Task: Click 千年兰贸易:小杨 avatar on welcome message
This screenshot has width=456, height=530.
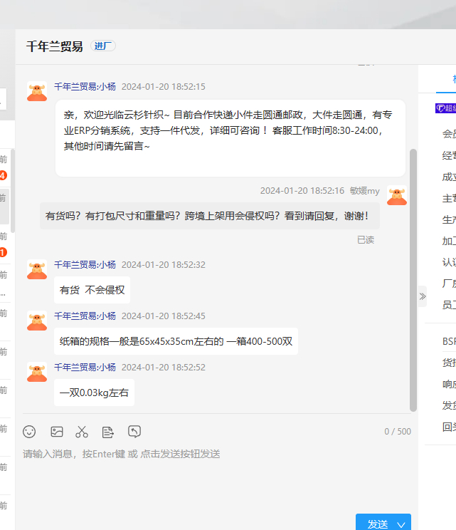Action: [x=37, y=91]
